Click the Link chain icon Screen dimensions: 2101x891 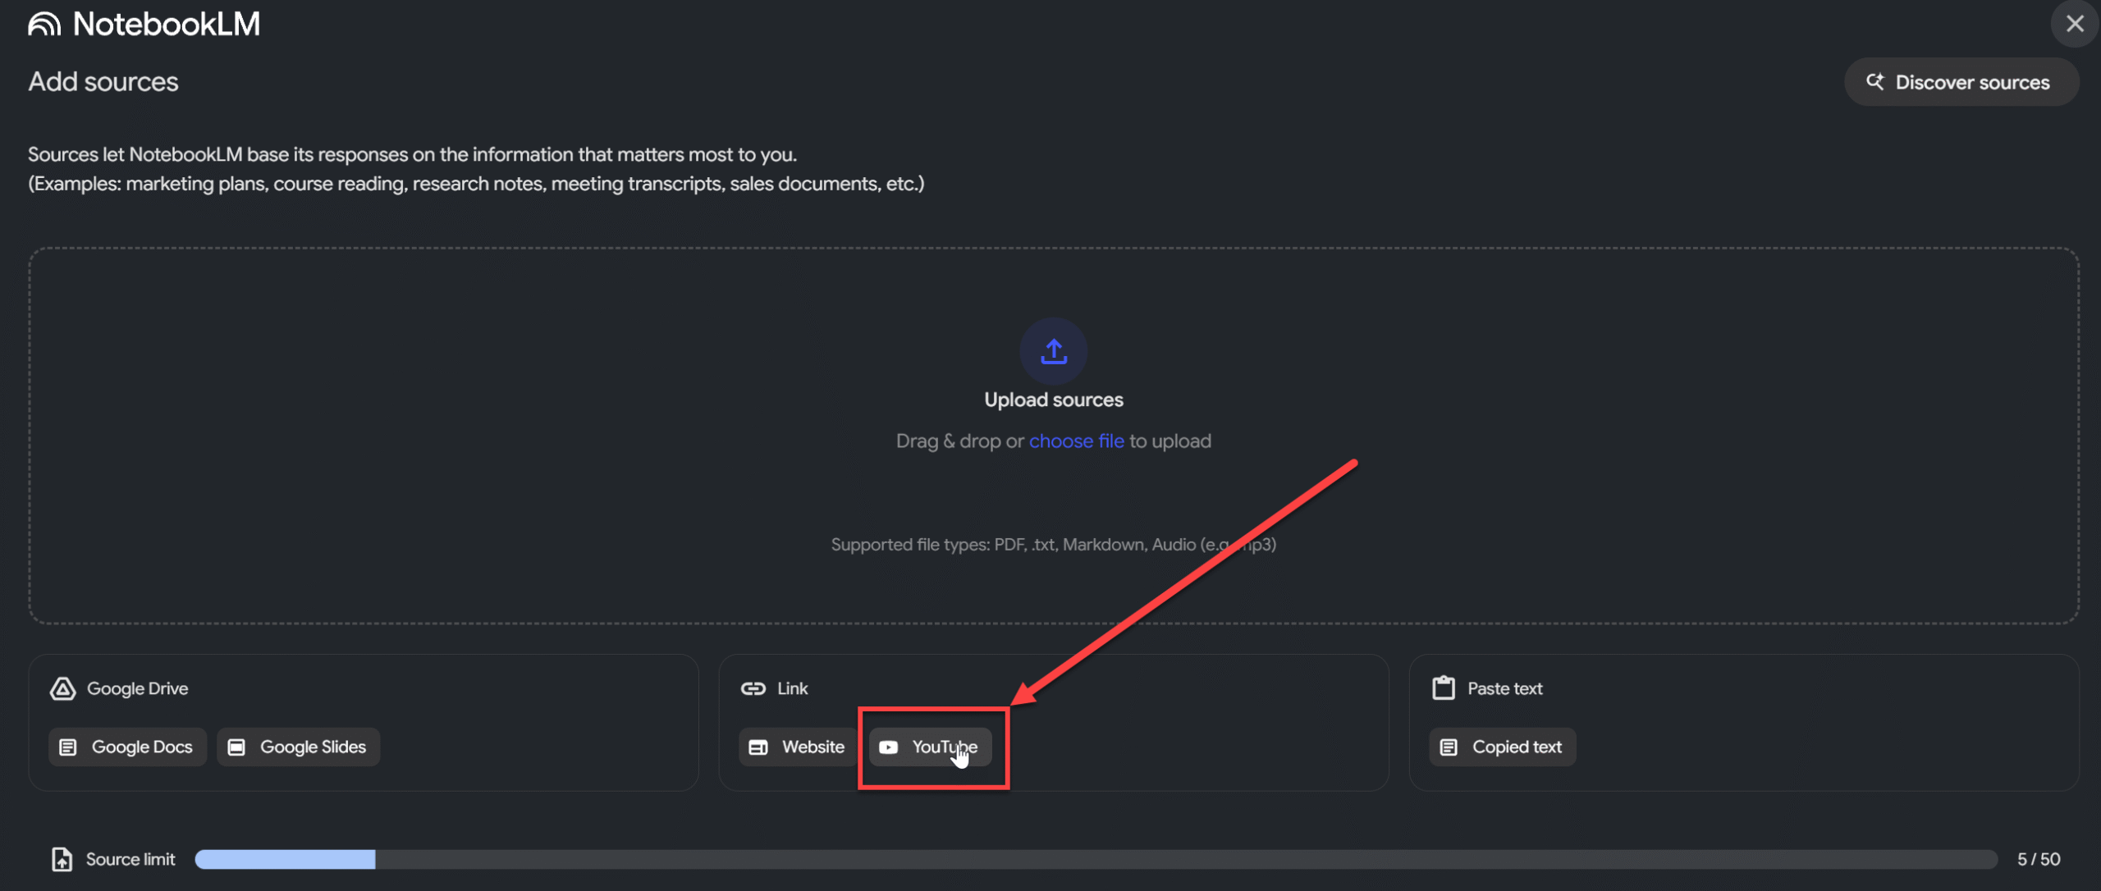pyautogui.click(x=753, y=688)
